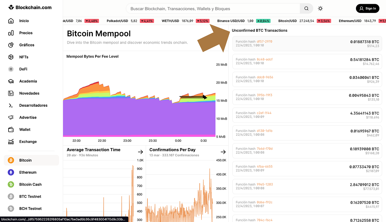This screenshot has height=222, width=386.
Task: Click the Polkadot/USD ticker entry
Action: 130,21
